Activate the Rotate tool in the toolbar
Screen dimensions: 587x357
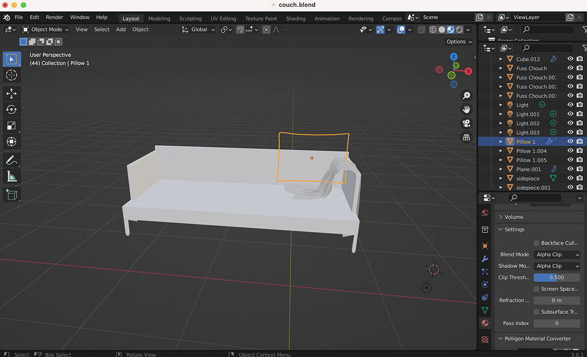(11, 109)
